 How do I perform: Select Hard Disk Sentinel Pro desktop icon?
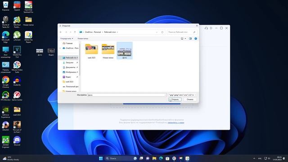(x=28, y=7)
